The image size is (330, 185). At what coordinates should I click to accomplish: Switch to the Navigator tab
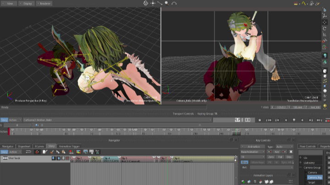coord(8,147)
